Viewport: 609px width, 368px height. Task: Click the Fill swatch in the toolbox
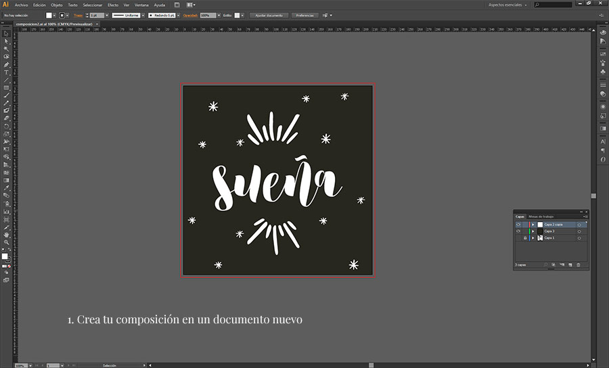point(5,256)
